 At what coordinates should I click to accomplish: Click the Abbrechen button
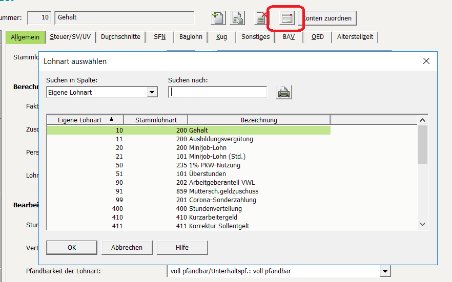pos(127,248)
